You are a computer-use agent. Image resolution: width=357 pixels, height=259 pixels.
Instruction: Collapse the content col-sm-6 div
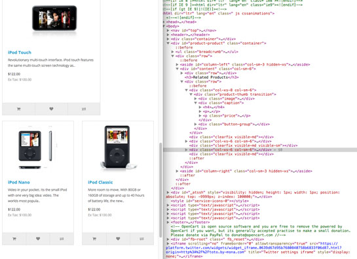click(x=177, y=69)
